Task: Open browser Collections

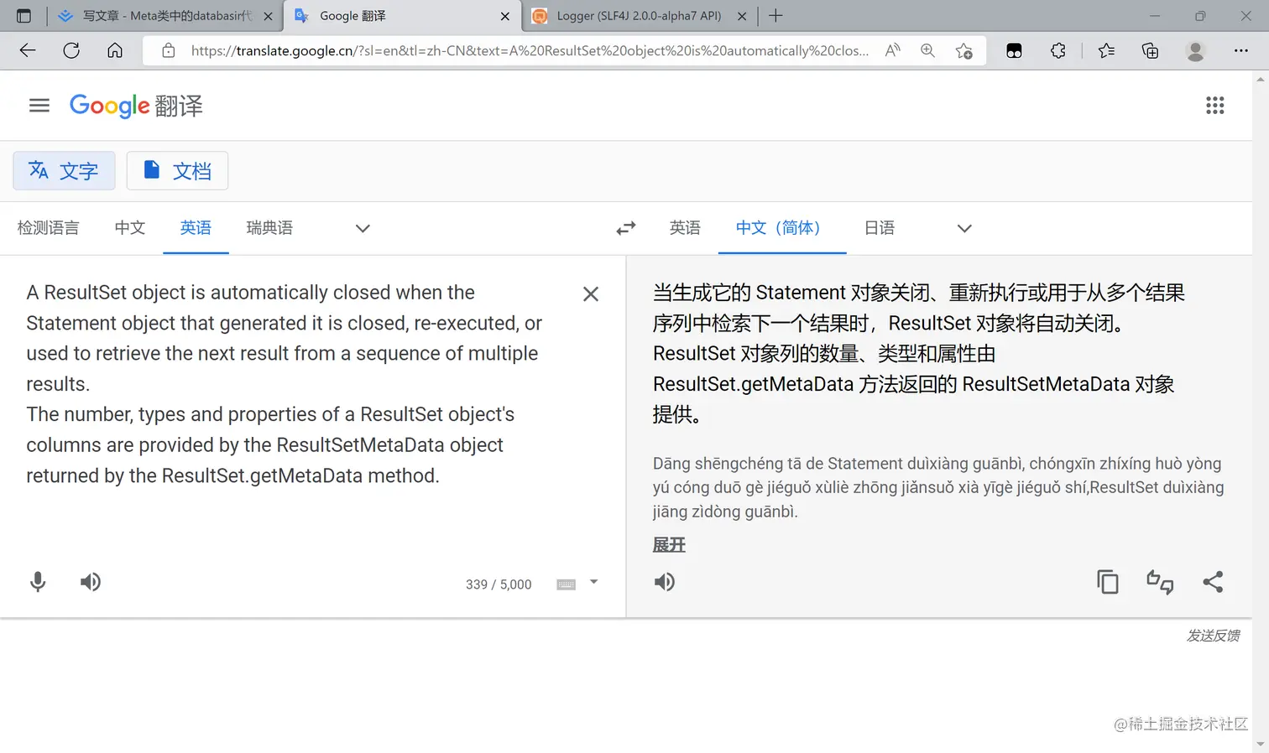Action: (1151, 50)
